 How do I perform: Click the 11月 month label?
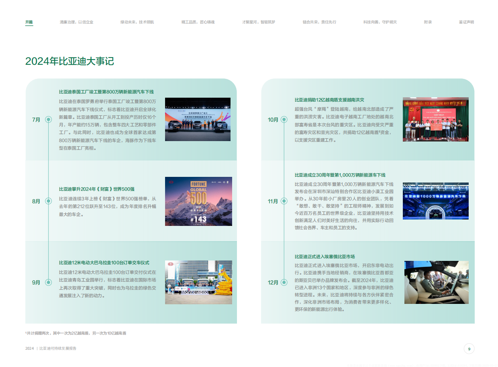click(273, 201)
